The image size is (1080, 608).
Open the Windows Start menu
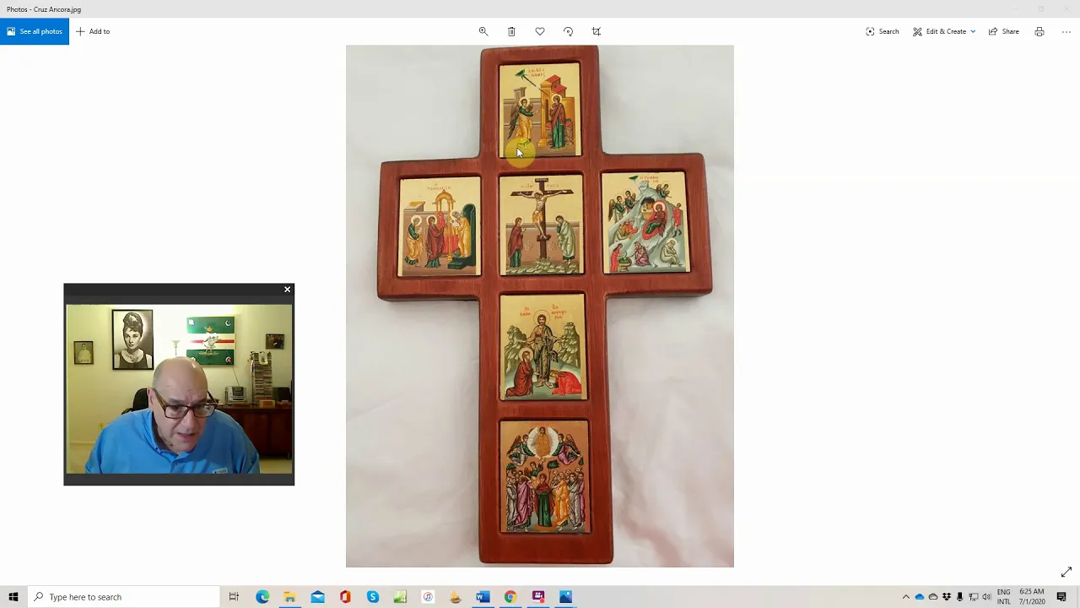(x=13, y=597)
